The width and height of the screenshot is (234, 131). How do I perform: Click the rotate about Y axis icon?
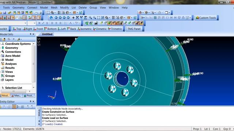pos(82,18)
